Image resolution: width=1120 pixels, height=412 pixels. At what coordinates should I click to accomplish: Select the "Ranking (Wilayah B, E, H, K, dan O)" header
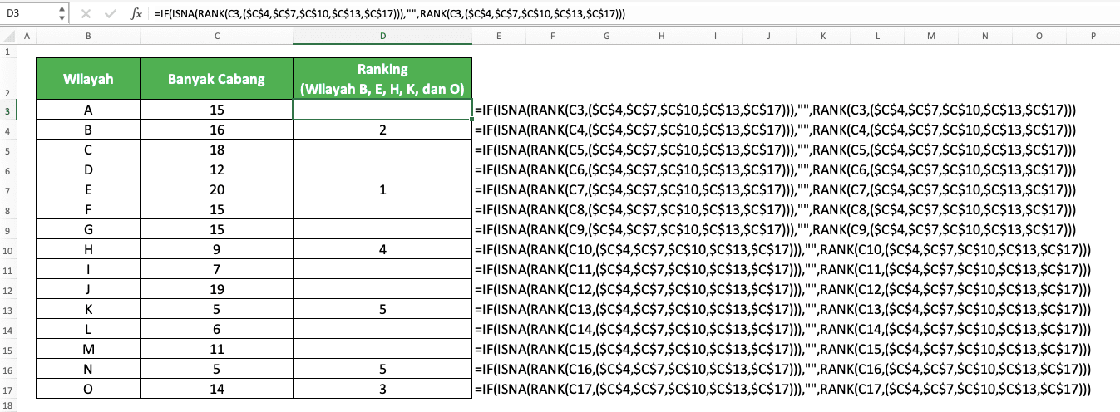(x=382, y=79)
